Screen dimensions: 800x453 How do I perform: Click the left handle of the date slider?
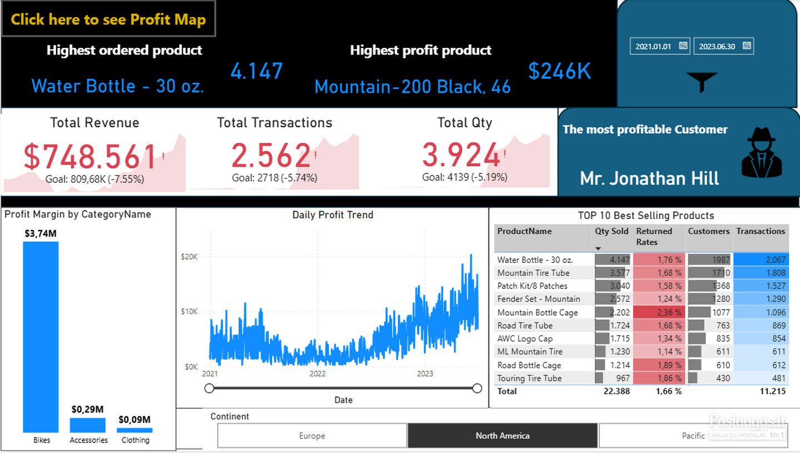(209, 388)
